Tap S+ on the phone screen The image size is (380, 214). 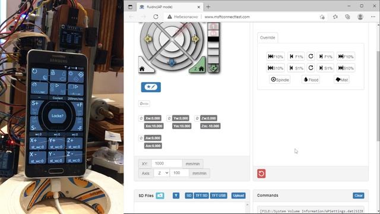pyautogui.click(x=35, y=107)
